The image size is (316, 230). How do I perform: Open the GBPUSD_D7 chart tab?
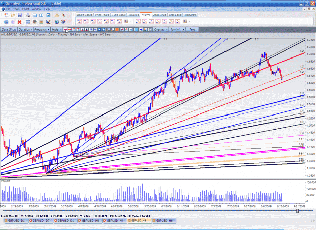[40, 221]
